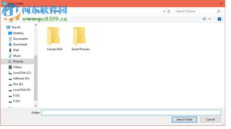Viewport: 231px width, 129px height.
Task: Click inside the Folder name field
Action: (x=131, y=113)
